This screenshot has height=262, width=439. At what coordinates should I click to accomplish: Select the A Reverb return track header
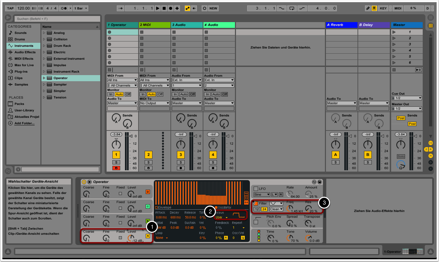tap(341, 25)
